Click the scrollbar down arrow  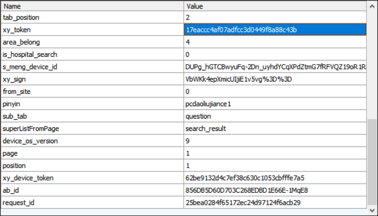[372, 211]
